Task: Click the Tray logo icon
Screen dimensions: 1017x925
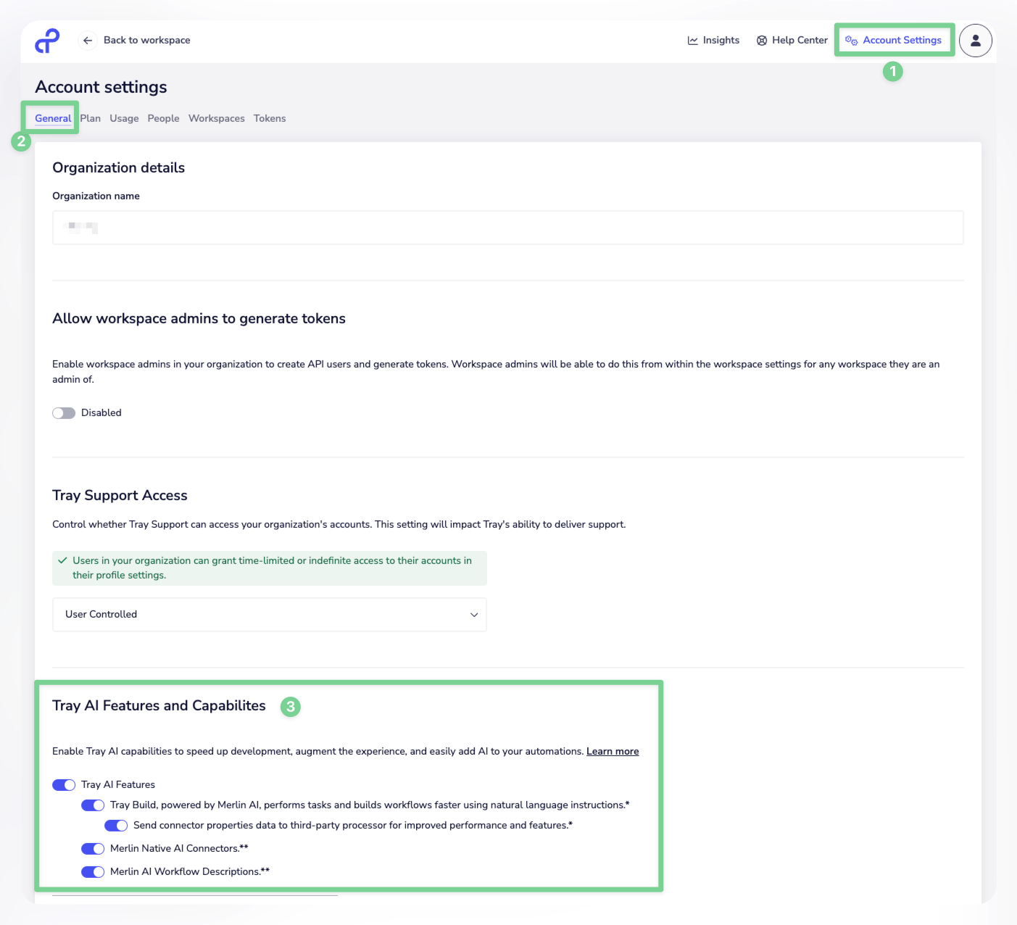Action: 47,41
